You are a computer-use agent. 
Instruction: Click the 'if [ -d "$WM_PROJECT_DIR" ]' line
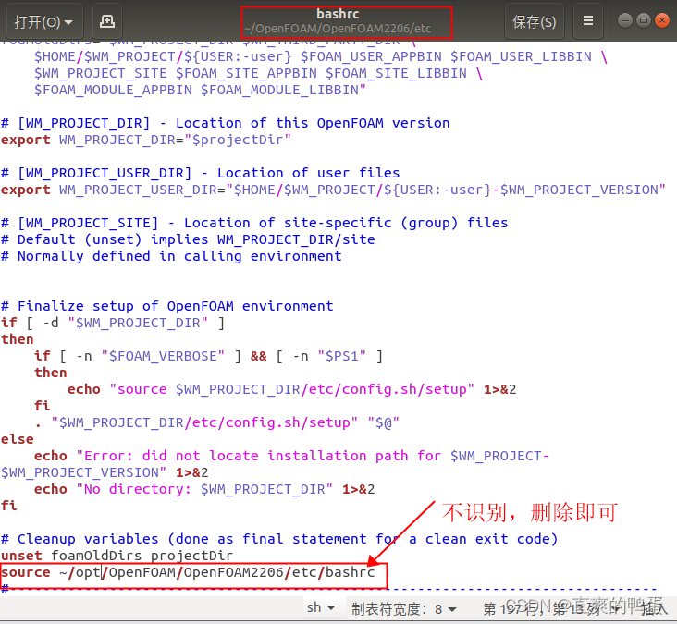click(x=113, y=323)
